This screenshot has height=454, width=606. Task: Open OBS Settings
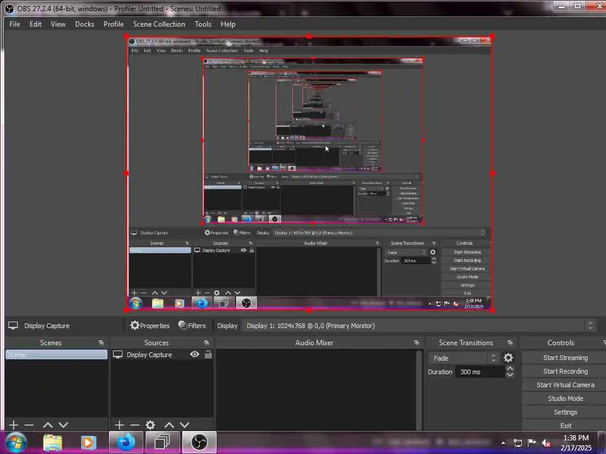pyautogui.click(x=565, y=411)
